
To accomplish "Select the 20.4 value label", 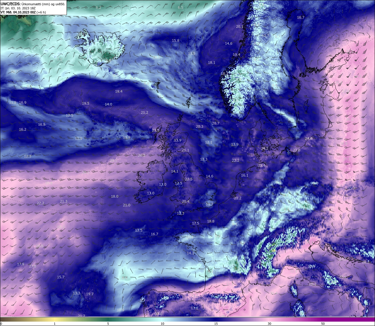I will [x=185, y=201].
